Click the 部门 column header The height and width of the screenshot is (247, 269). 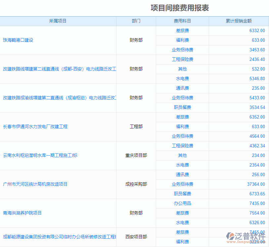tap(136, 21)
